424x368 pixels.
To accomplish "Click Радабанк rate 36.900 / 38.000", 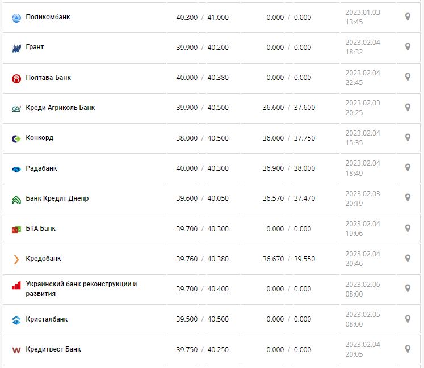I will (289, 168).
